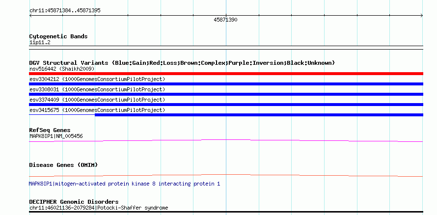The height and width of the screenshot is (215, 437).
Task: Open the MAPK8IP1|NM_005456 gene label
Action: point(56,136)
